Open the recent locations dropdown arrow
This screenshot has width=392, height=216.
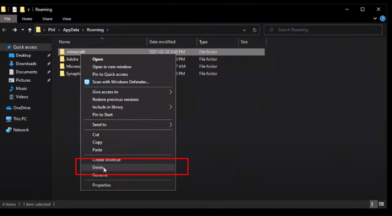23,30
